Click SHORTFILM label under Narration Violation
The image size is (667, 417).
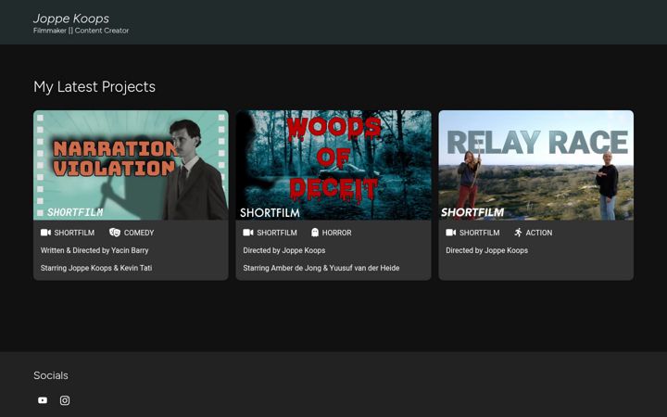pyautogui.click(x=74, y=233)
